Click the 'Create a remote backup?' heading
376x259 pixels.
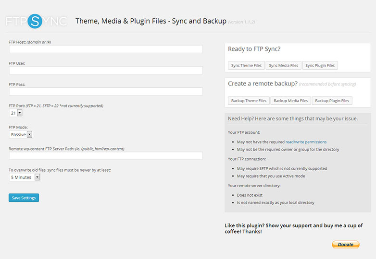(x=263, y=84)
